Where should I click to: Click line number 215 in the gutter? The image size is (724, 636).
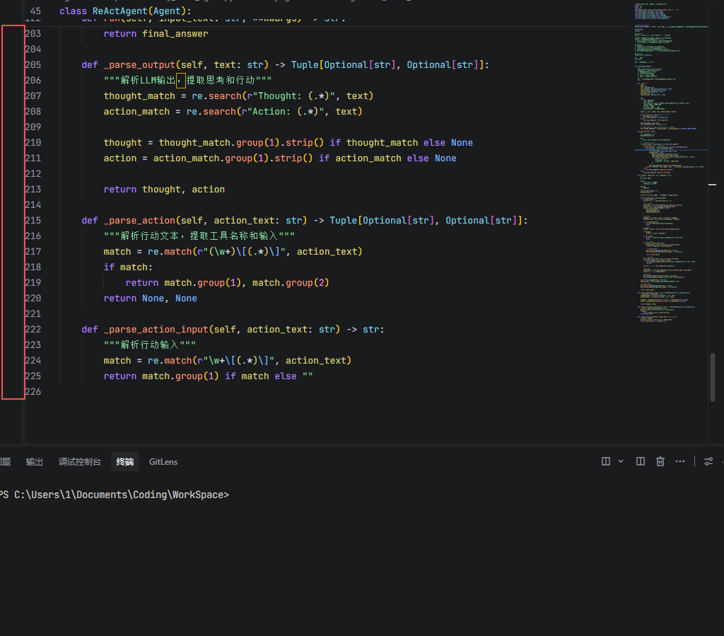(x=33, y=220)
